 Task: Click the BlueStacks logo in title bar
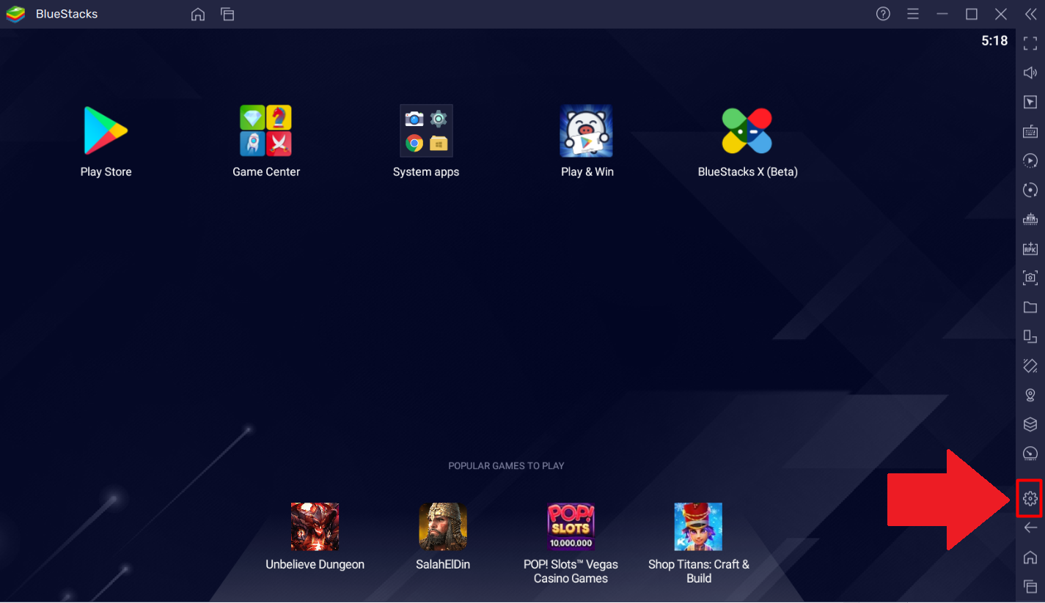[15, 14]
